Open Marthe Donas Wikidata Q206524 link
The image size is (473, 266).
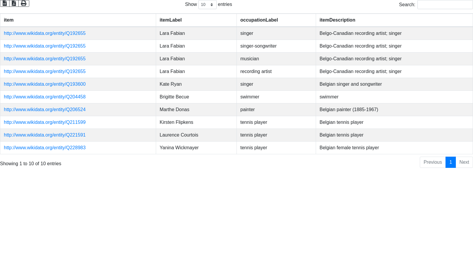point(45,110)
